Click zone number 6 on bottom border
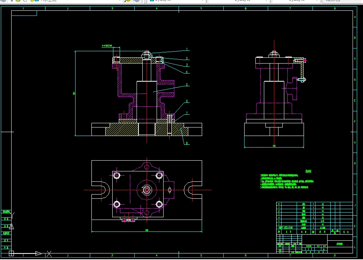The height and width of the screenshot is (260, 363). [246, 255]
